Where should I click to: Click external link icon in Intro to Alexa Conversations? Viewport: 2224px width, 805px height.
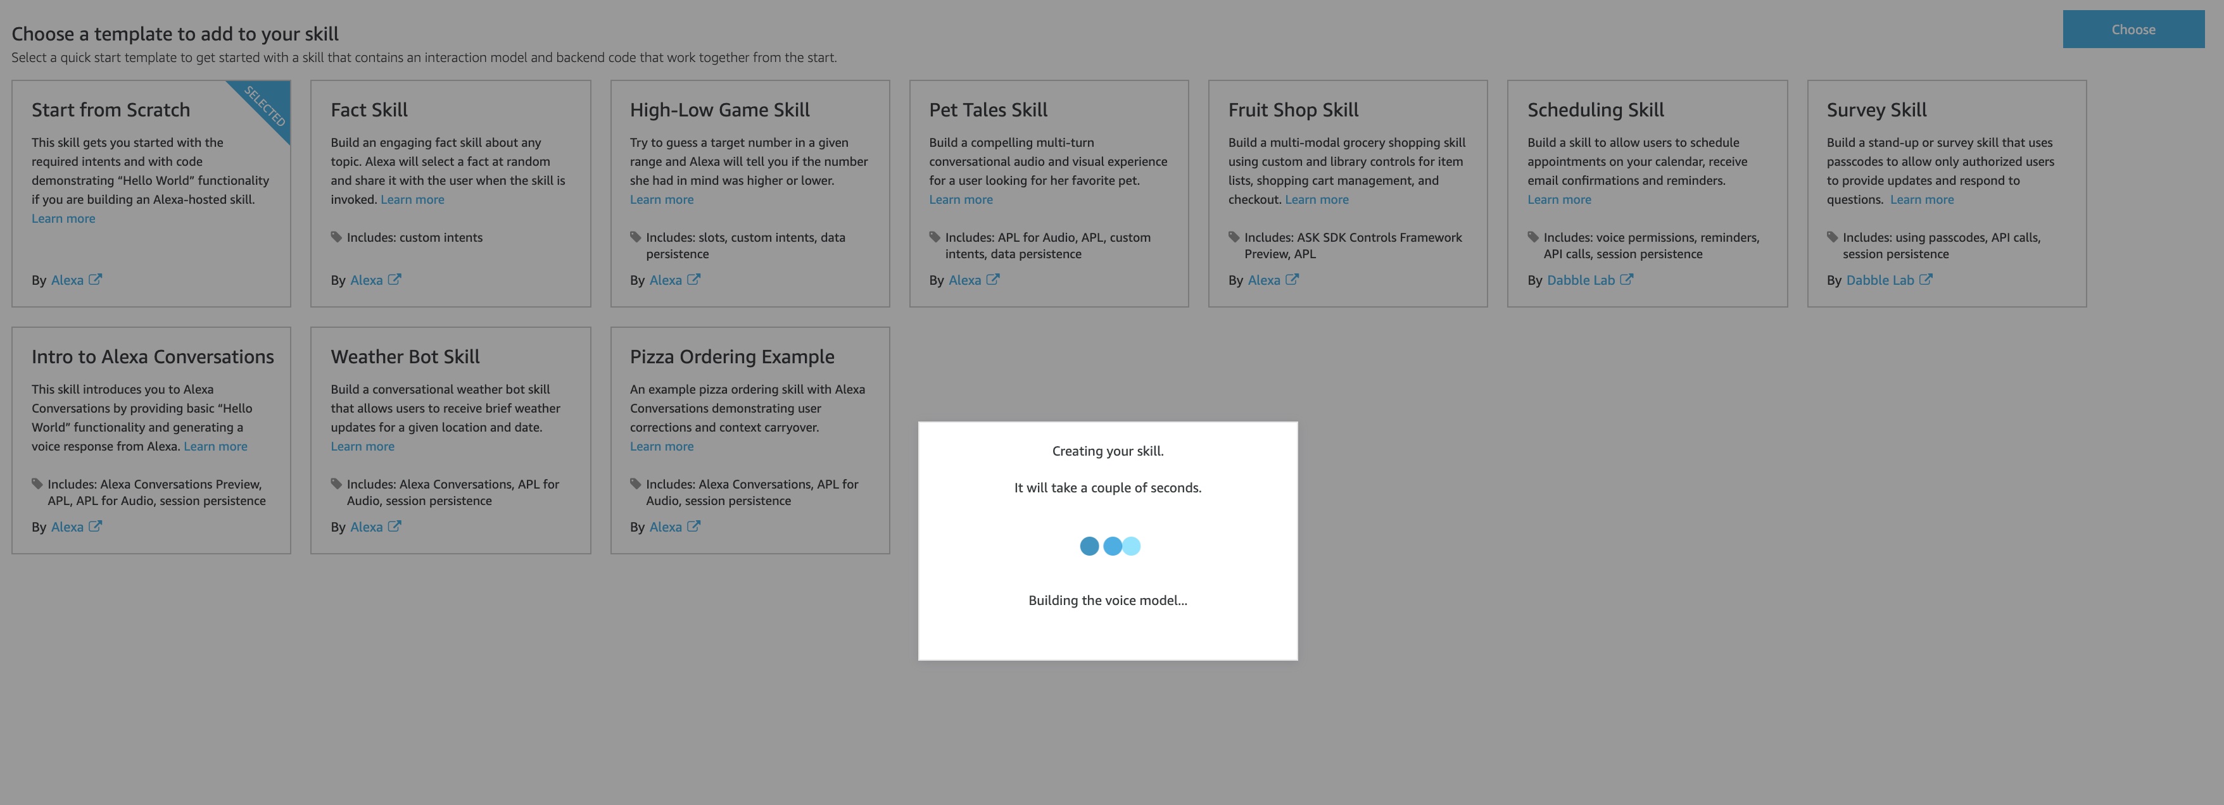point(95,527)
